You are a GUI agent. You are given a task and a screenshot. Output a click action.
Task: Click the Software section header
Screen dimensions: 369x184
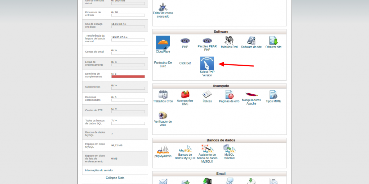pyautogui.click(x=219, y=32)
